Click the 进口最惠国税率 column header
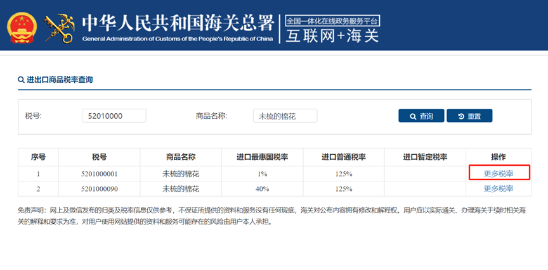The width and height of the screenshot is (548, 270). coord(262,157)
